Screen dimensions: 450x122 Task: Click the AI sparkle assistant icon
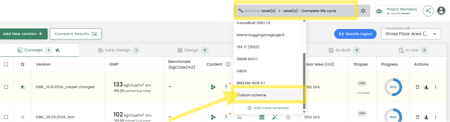point(428,11)
